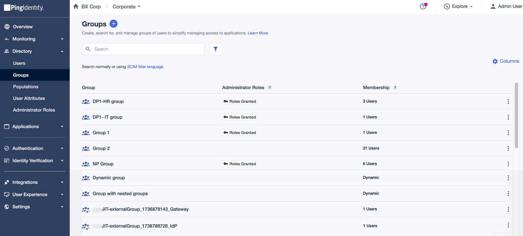
Task: Open Populations from the Directory menu
Action: [26, 86]
